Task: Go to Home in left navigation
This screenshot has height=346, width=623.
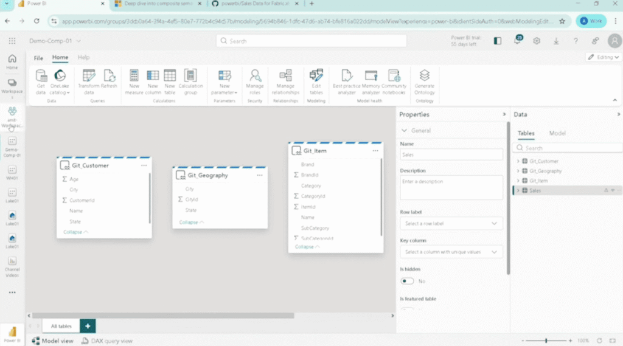Action: 12,62
